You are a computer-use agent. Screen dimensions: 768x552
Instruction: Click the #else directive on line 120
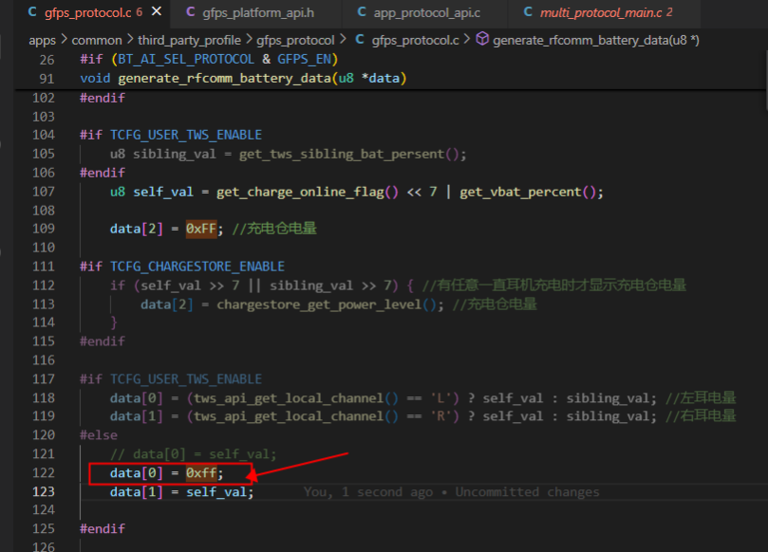tap(99, 435)
